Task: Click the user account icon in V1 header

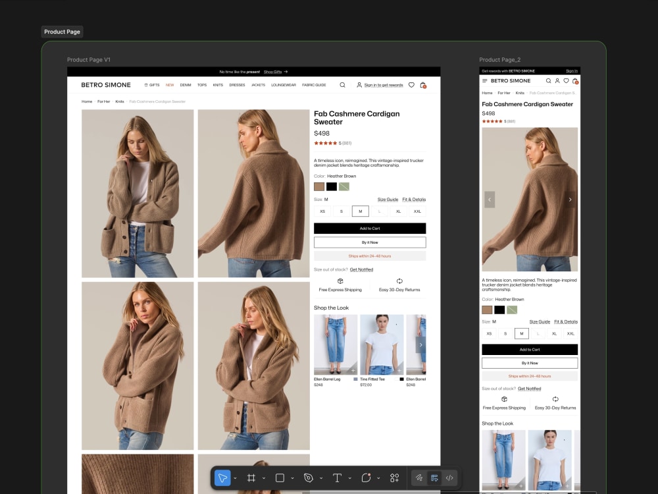Action: coord(359,85)
